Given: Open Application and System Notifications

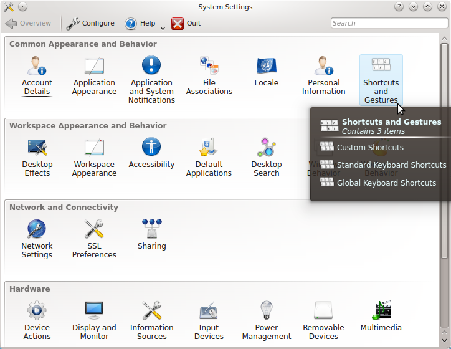Looking at the screenshot, I should pos(151,65).
